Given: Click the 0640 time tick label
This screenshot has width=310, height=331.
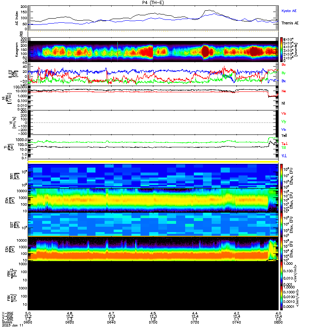Looking at the screenshot, I should coord(111,322).
